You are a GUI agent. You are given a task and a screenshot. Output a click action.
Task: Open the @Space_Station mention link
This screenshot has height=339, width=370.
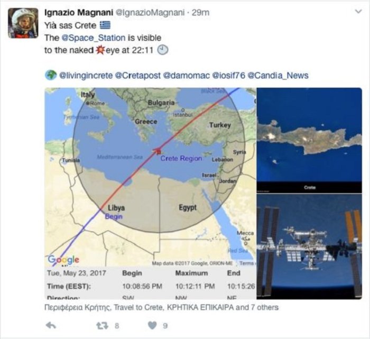(x=94, y=38)
